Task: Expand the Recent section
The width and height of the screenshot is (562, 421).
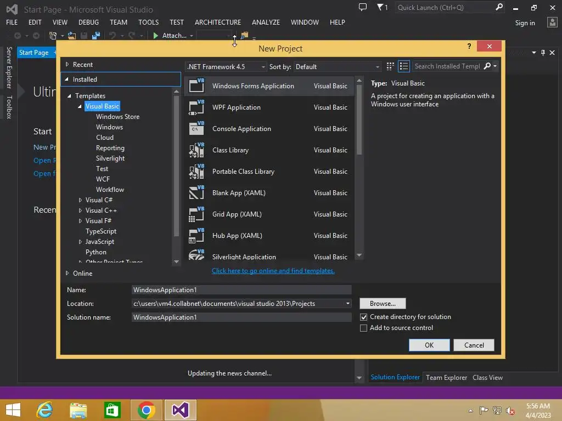Action: pyautogui.click(x=67, y=65)
